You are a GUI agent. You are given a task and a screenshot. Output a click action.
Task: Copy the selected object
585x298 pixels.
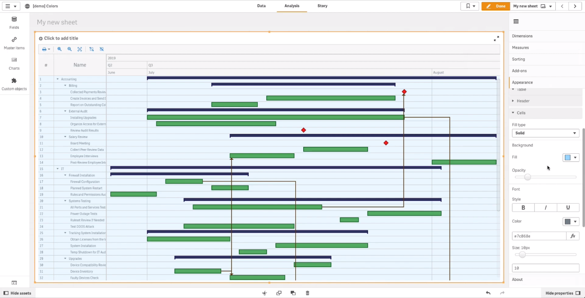pyautogui.click(x=279, y=293)
